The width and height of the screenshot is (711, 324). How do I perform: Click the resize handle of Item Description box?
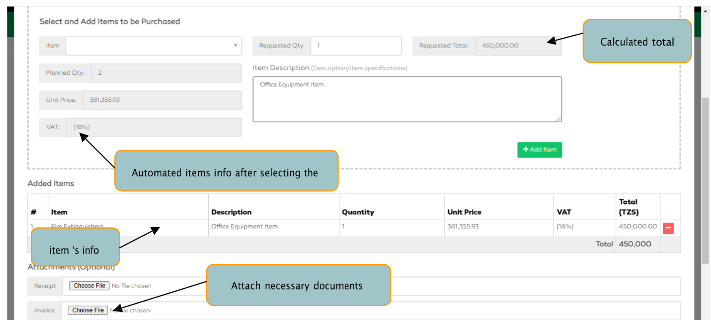coord(559,119)
